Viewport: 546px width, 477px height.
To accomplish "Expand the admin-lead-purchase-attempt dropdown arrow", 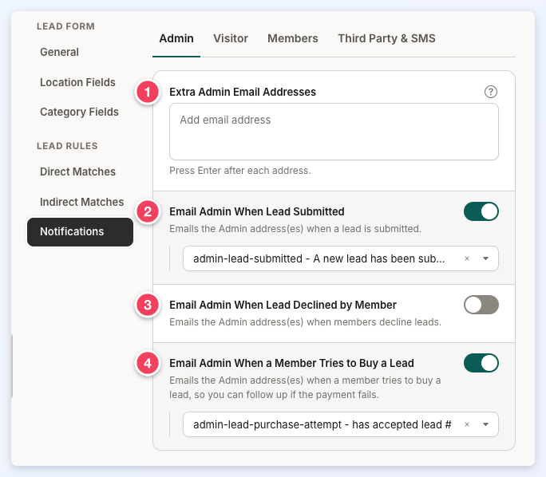I will [x=486, y=424].
